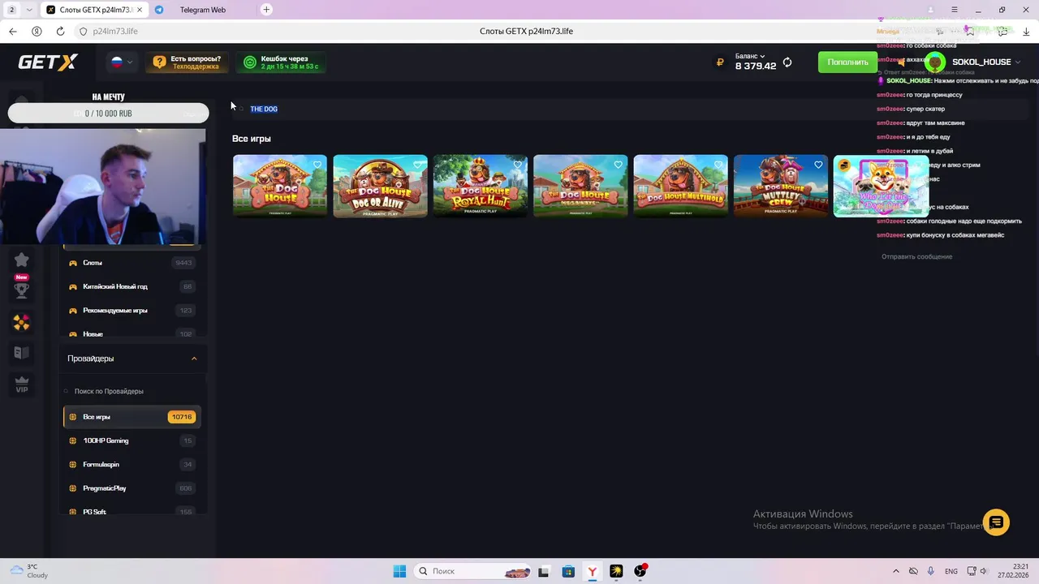Go back in the browser
This screenshot has height=584, width=1039.
(12, 31)
